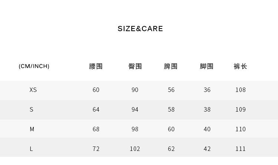Click S hip value 94
The width and height of the screenshot is (278, 165).
(x=135, y=109)
